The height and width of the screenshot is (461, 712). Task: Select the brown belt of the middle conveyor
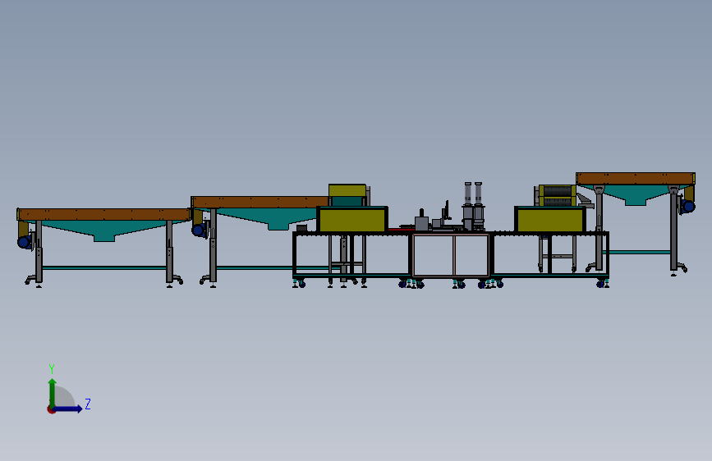pos(260,202)
